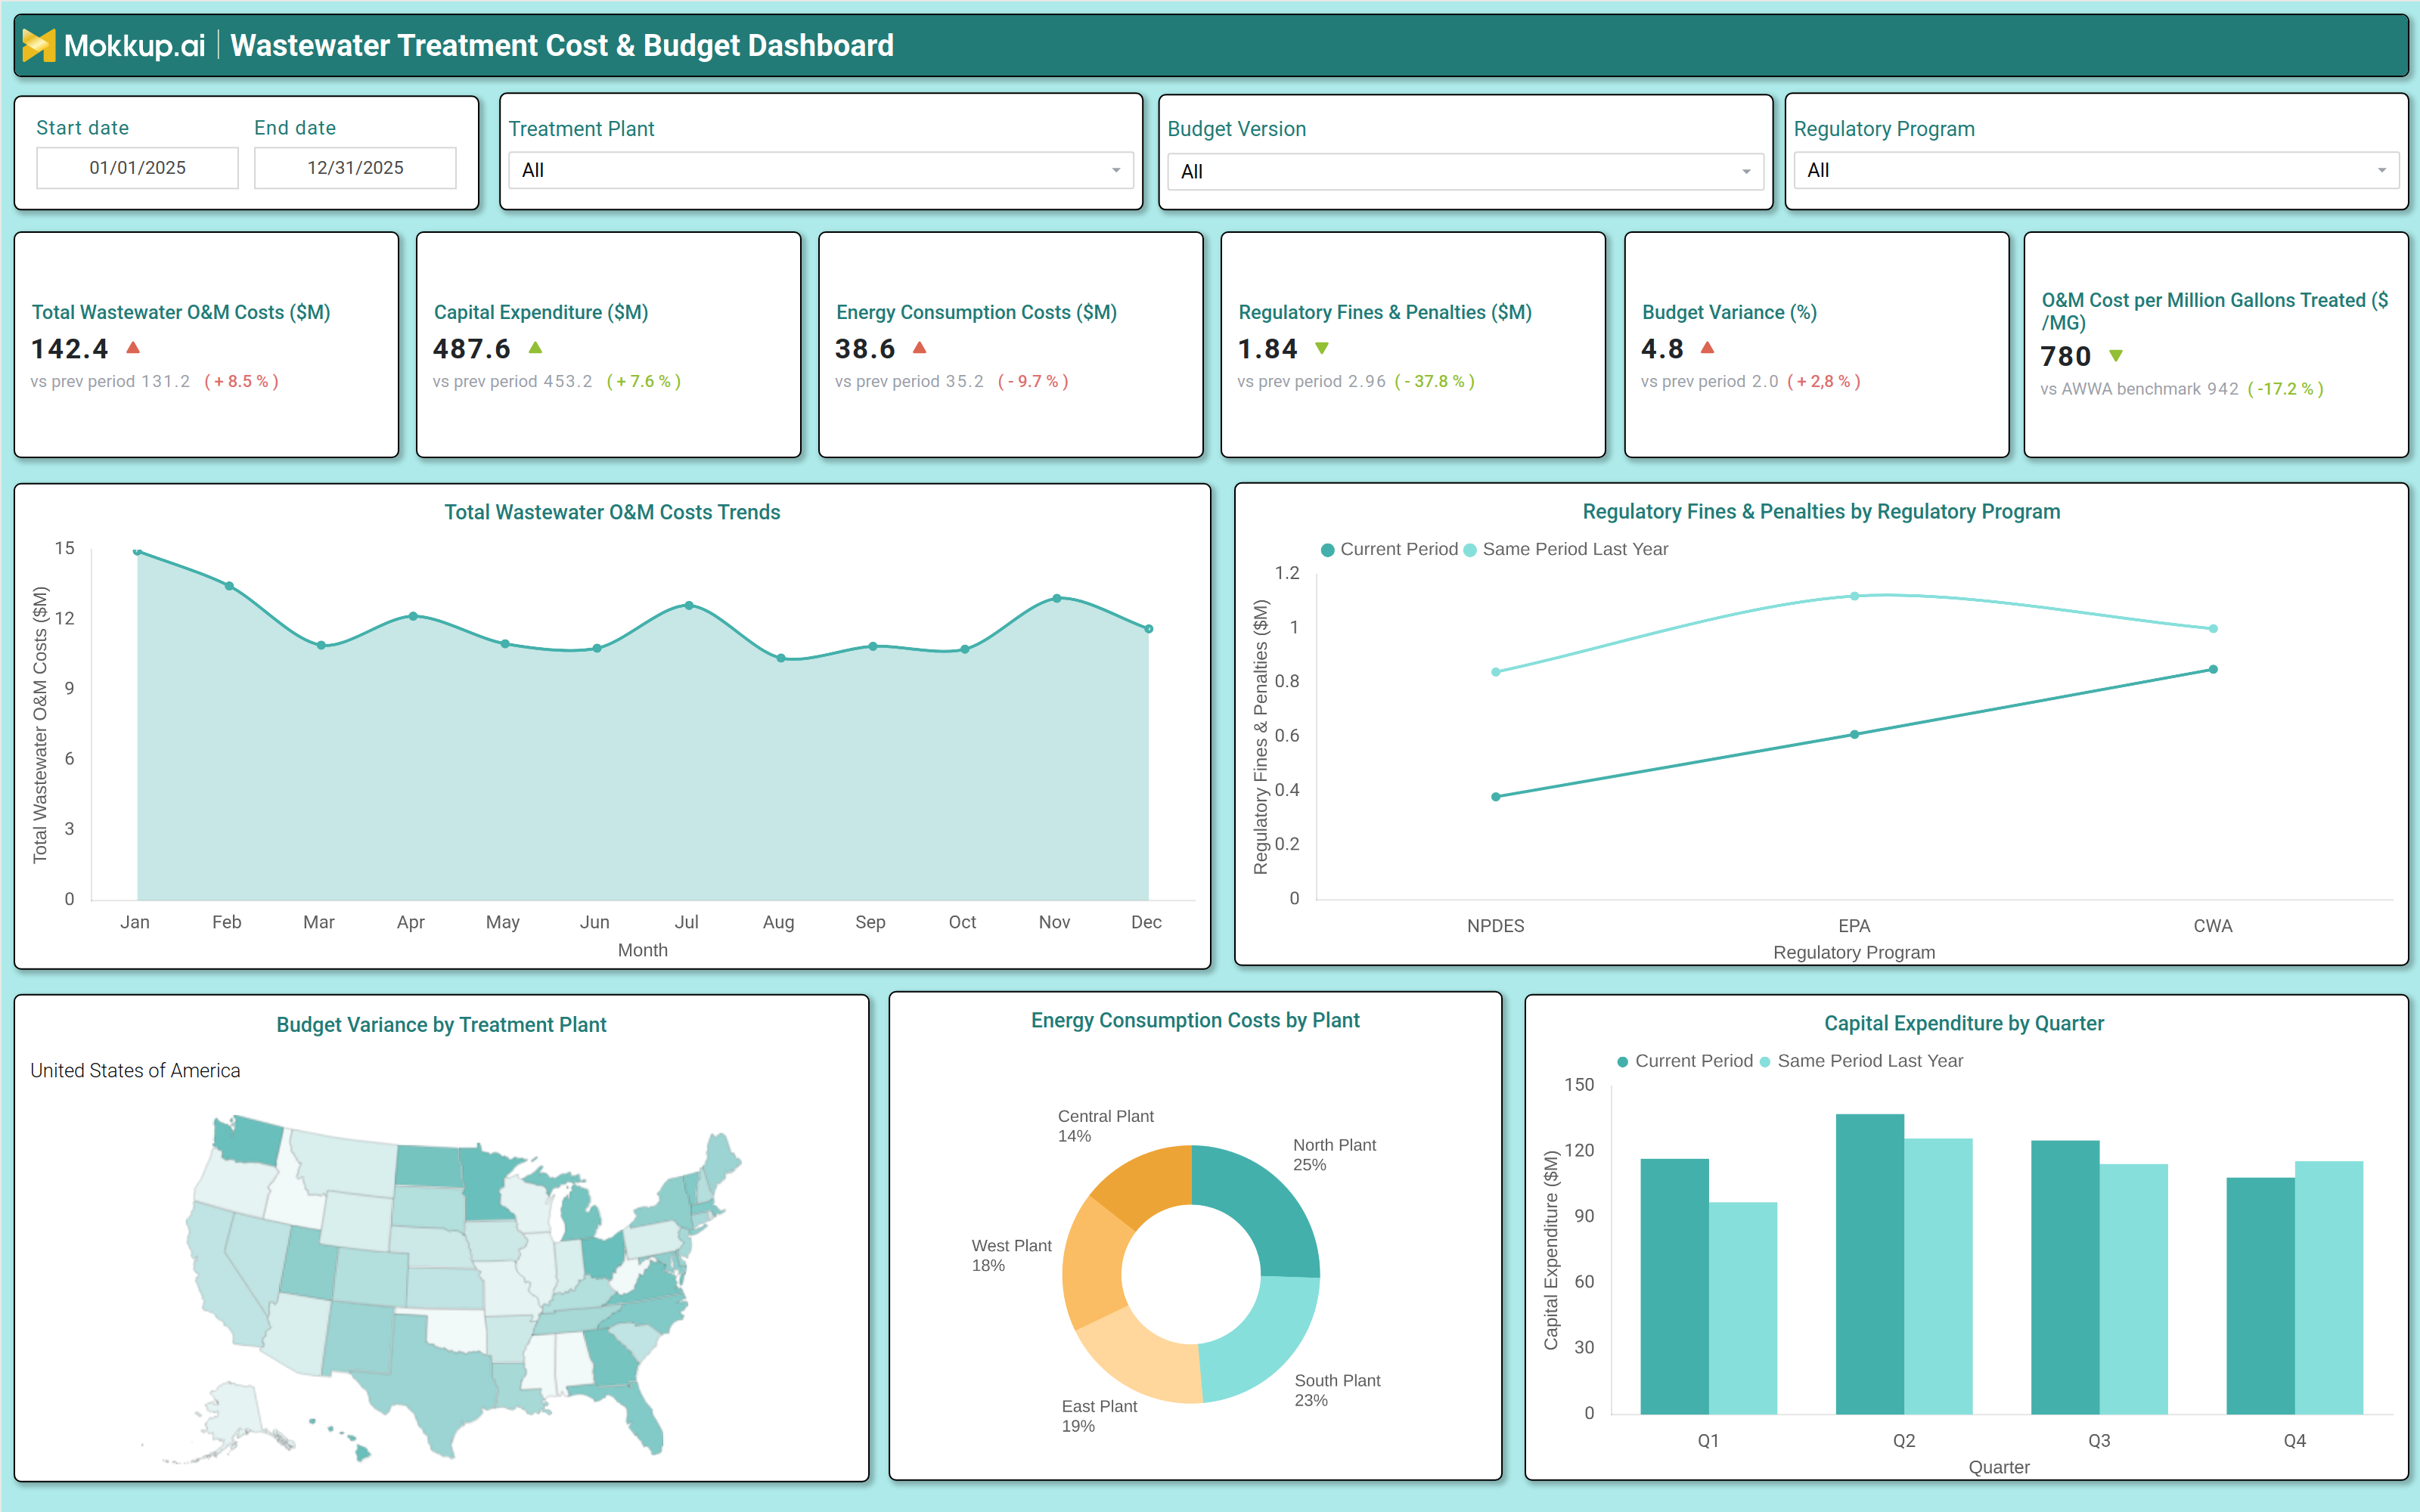
Task: Click the Q3 Same Period Last Year bar
Action: 2134,1289
